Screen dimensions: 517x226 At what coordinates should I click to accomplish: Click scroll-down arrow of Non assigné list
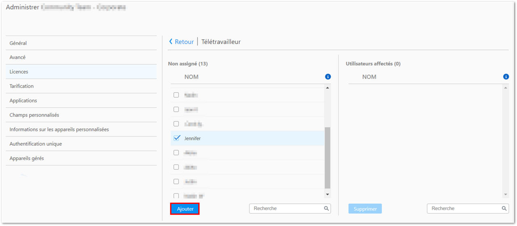pos(327,194)
